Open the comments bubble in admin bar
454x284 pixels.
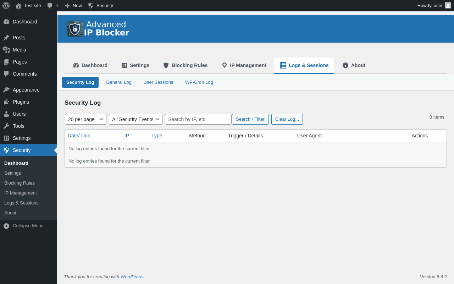pyautogui.click(x=50, y=6)
